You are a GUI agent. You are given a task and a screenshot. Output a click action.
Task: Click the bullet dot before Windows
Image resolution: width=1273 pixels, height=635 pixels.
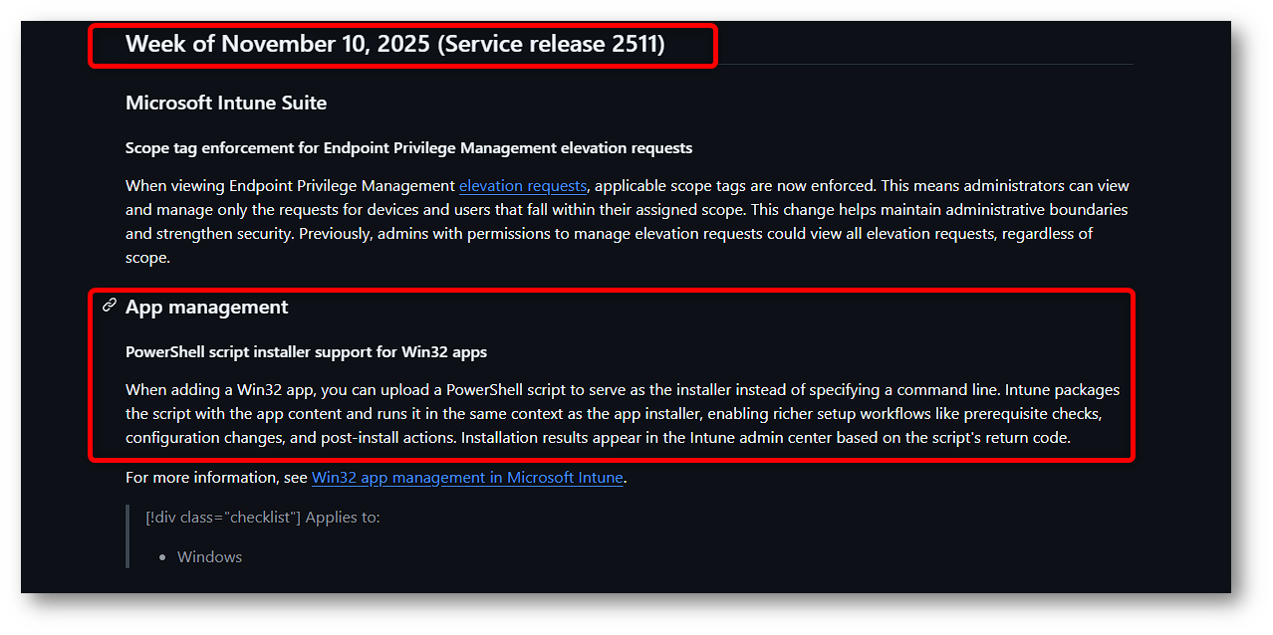[x=162, y=557]
